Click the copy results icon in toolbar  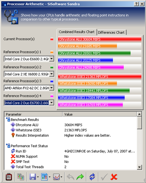pyautogui.click(x=21, y=177)
